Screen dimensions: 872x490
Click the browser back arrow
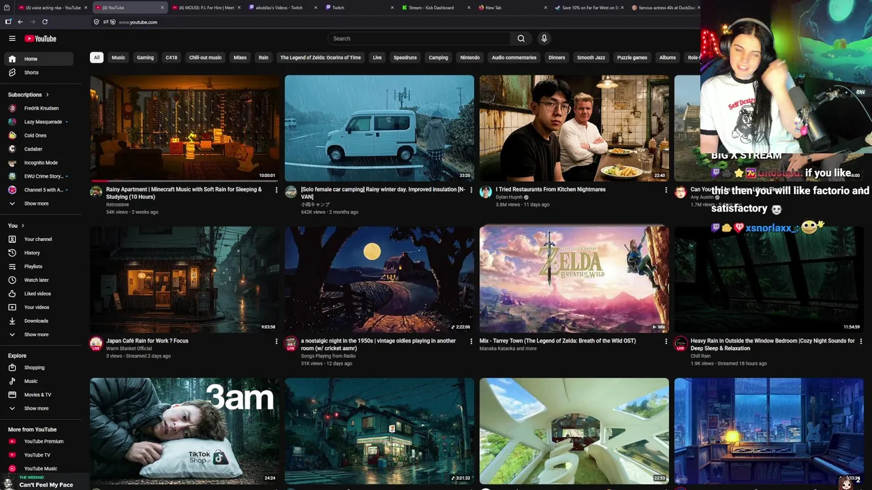20,22
